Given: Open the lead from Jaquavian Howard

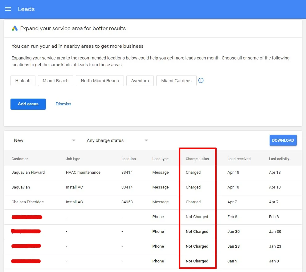Looking at the screenshot, I should [x=28, y=173].
